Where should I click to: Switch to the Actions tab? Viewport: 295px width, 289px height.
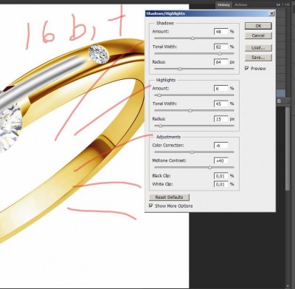(x=240, y=4)
